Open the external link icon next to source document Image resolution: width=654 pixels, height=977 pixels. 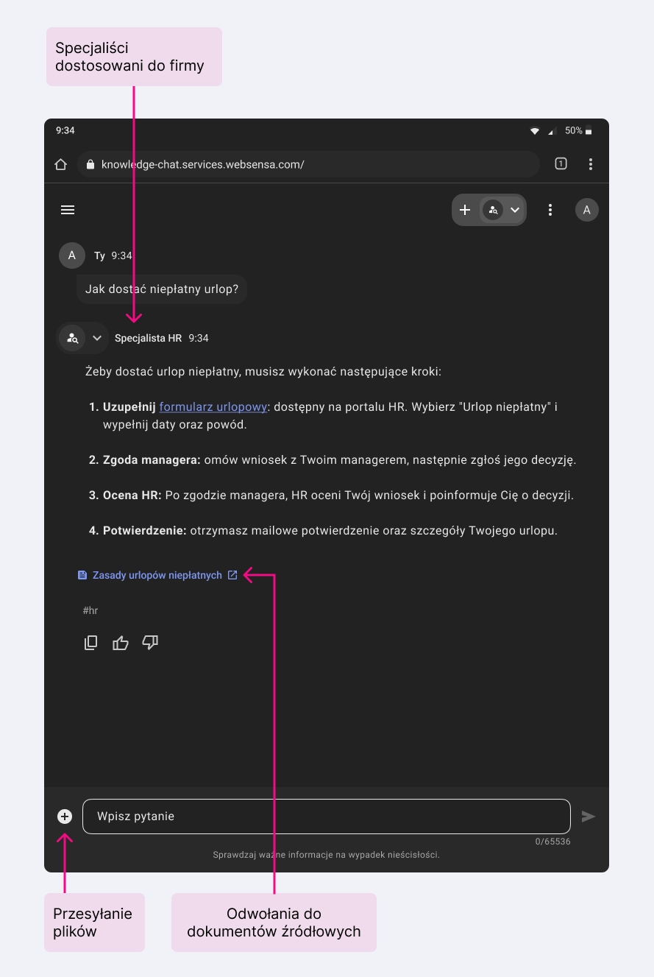[232, 574]
